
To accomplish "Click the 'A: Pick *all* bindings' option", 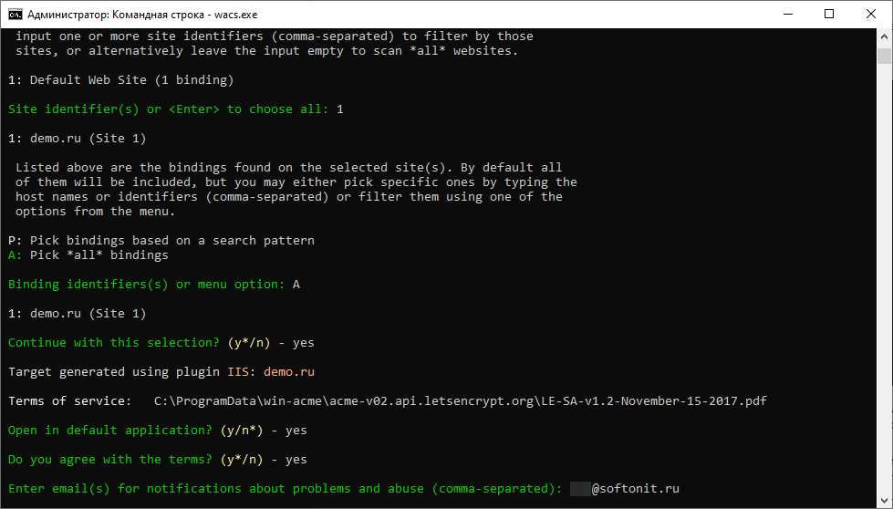I will (88, 255).
